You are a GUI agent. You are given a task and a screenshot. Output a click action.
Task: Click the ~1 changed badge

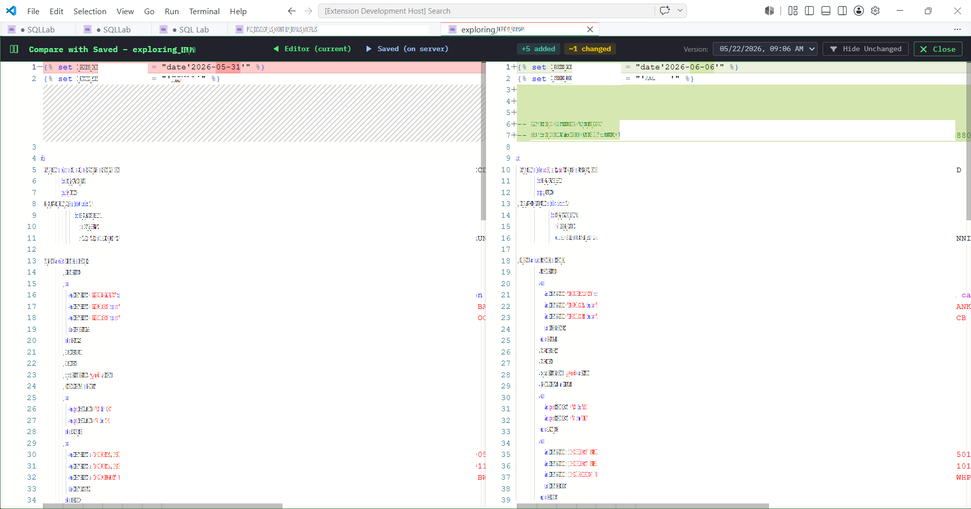pyautogui.click(x=590, y=49)
